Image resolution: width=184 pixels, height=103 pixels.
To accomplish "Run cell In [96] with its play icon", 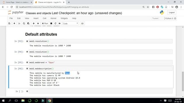I will click(27, 69).
